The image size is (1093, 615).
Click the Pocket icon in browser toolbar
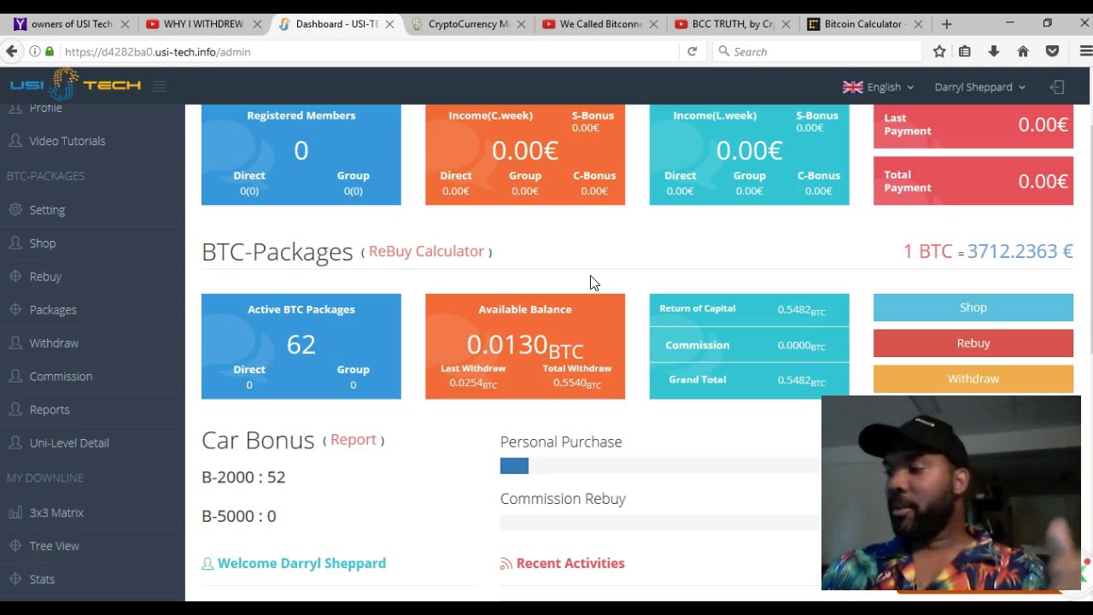click(1052, 52)
